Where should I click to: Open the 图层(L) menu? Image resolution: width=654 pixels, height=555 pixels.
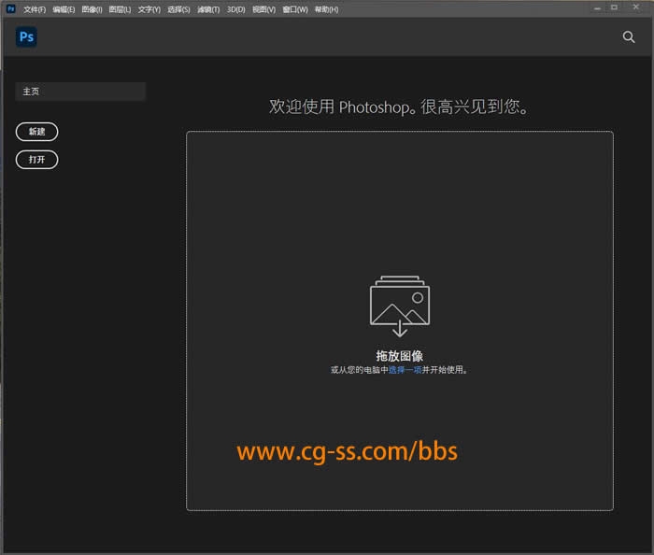120,9
